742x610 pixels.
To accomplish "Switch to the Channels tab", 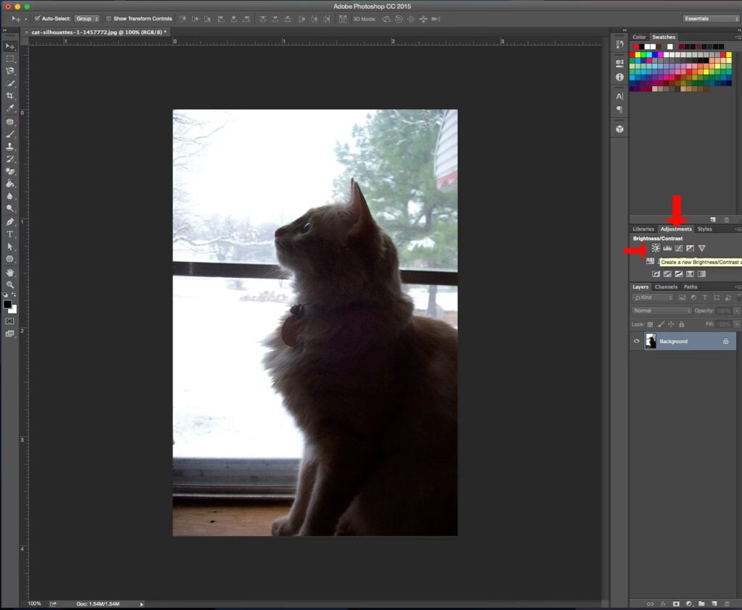I will click(666, 287).
